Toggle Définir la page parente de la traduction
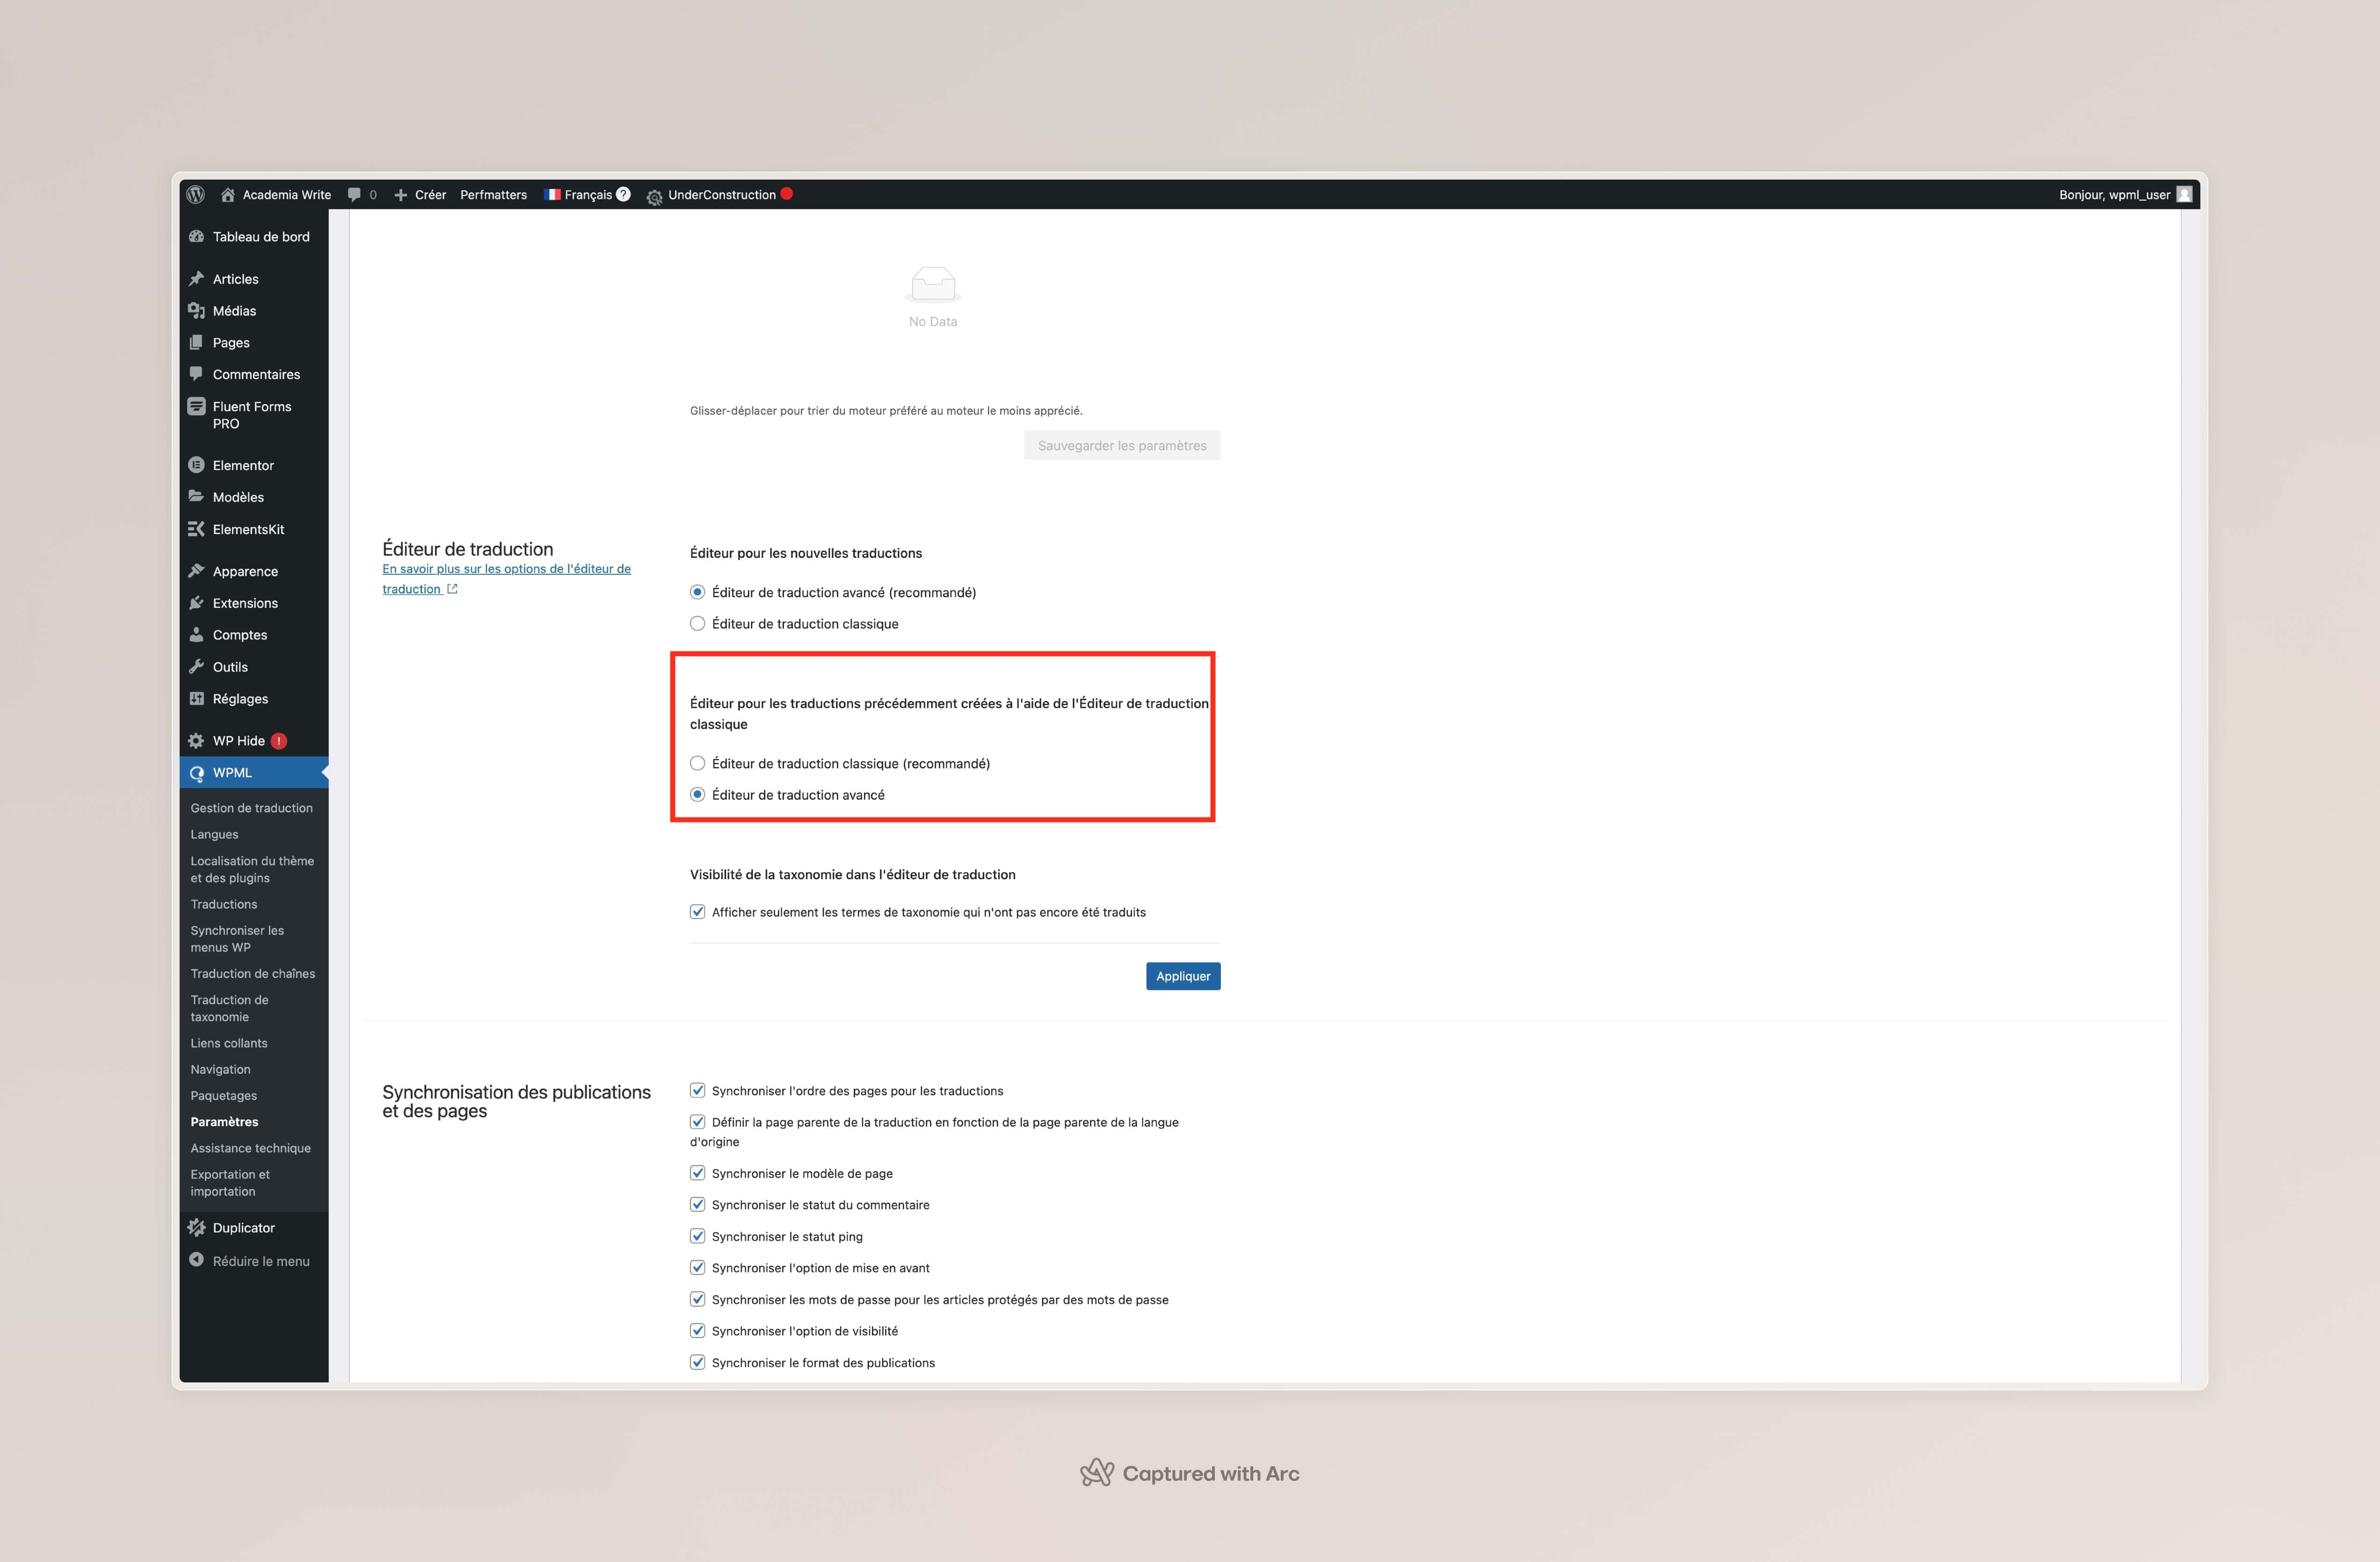 click(x=697, y=1121)
